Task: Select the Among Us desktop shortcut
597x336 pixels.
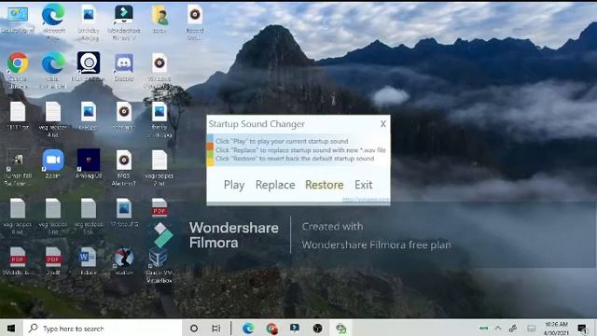Action: coord(89,164)
